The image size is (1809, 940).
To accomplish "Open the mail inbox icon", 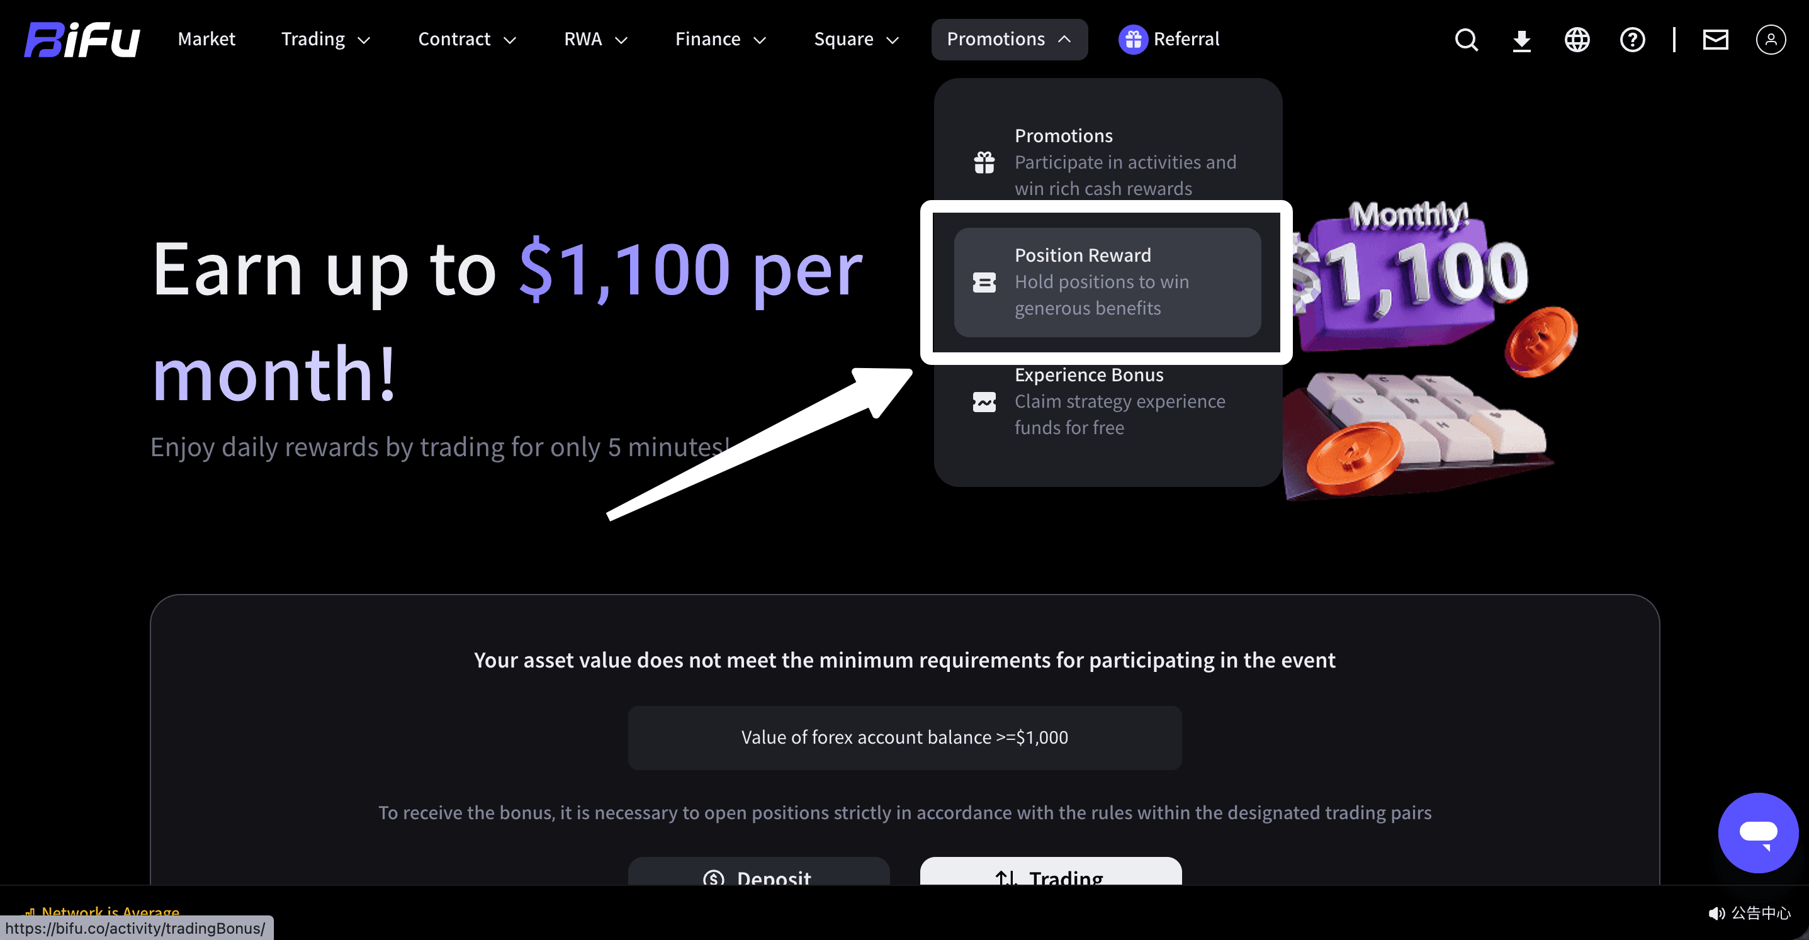I will pos(1715,39).
